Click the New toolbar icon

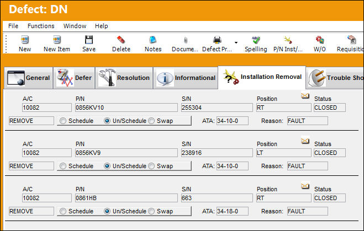[x=25, y=40]
